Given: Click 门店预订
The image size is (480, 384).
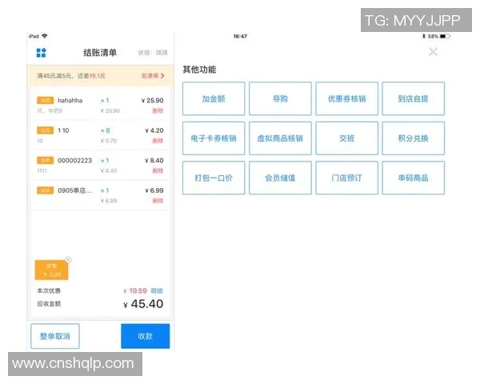Looking at the screenshot, I should coord(347,178).
